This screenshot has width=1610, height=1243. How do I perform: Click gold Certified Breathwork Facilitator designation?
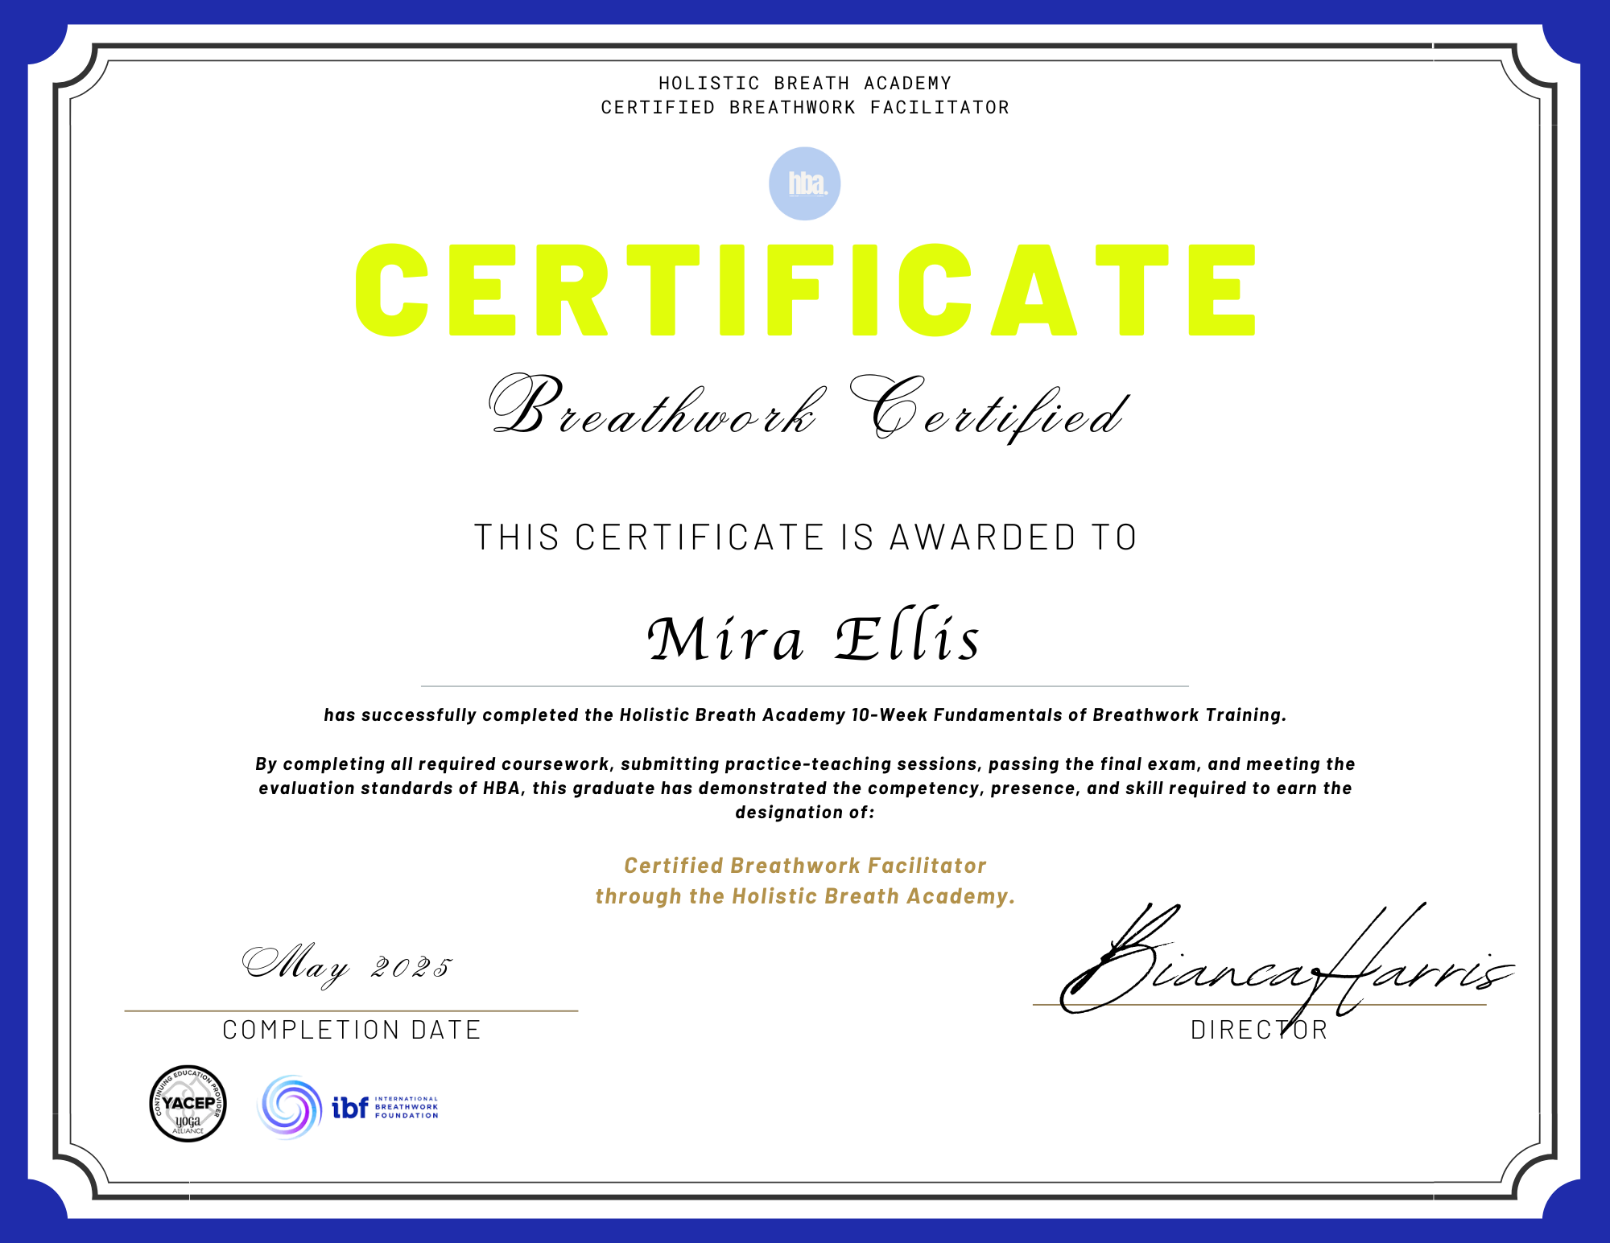point(805,866)
